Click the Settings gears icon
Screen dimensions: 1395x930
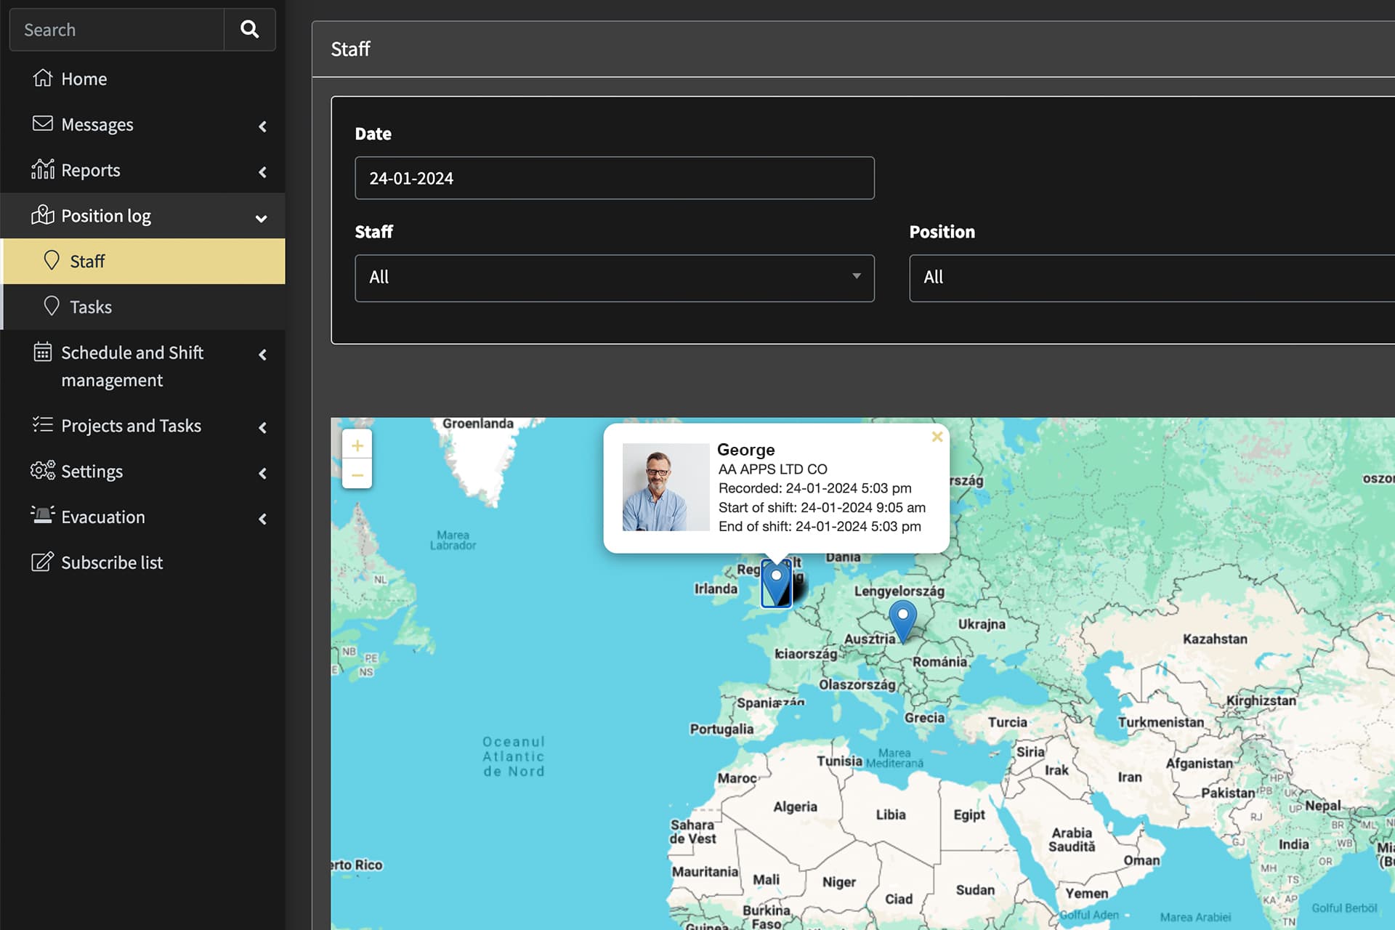coord(43,470)
